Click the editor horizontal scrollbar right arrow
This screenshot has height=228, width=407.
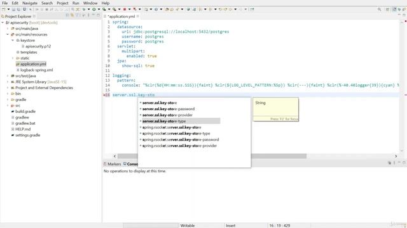tap(396, 156)
